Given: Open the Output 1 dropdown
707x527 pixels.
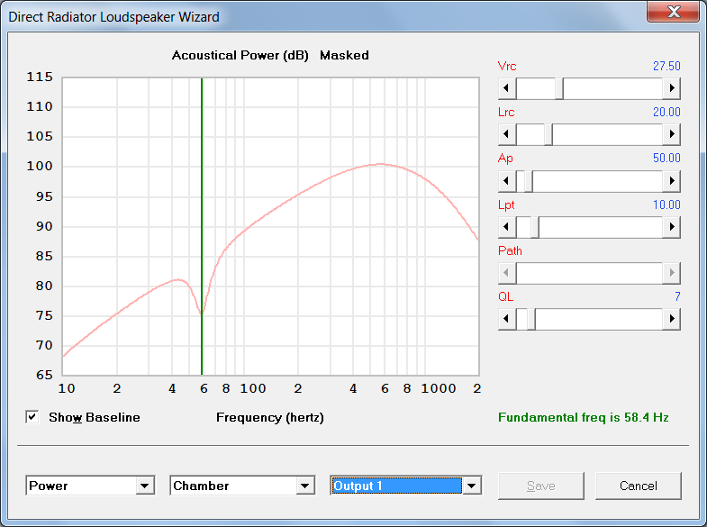Looking at the screenshot, I should tap(472, 486).
